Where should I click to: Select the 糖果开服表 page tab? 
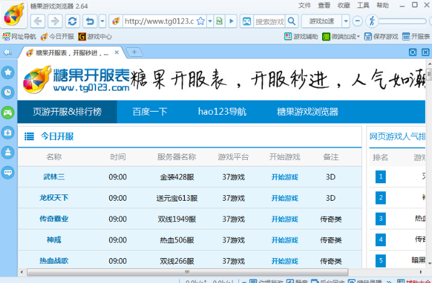[72, 52]
